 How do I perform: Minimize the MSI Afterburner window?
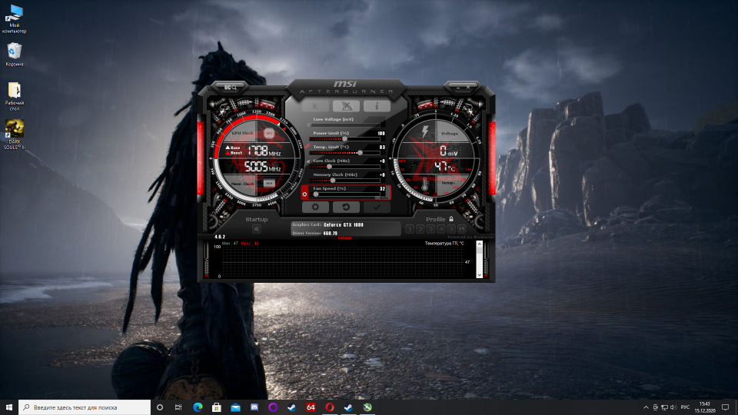(458, 88)
